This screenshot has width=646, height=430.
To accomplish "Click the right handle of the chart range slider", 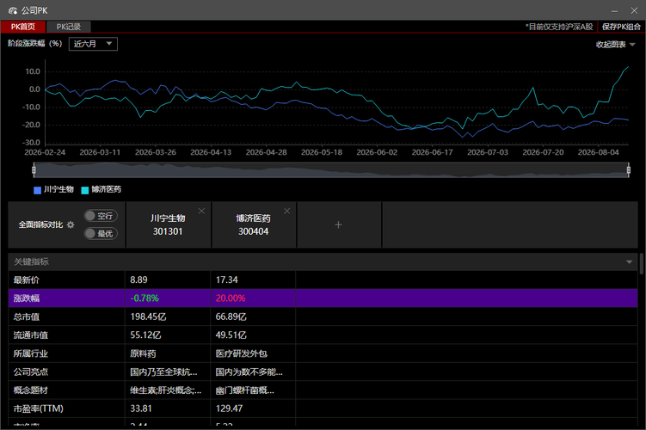I will pos(628,169).
